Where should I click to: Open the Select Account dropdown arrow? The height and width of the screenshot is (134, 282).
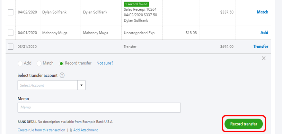click(x=81, y=85)
